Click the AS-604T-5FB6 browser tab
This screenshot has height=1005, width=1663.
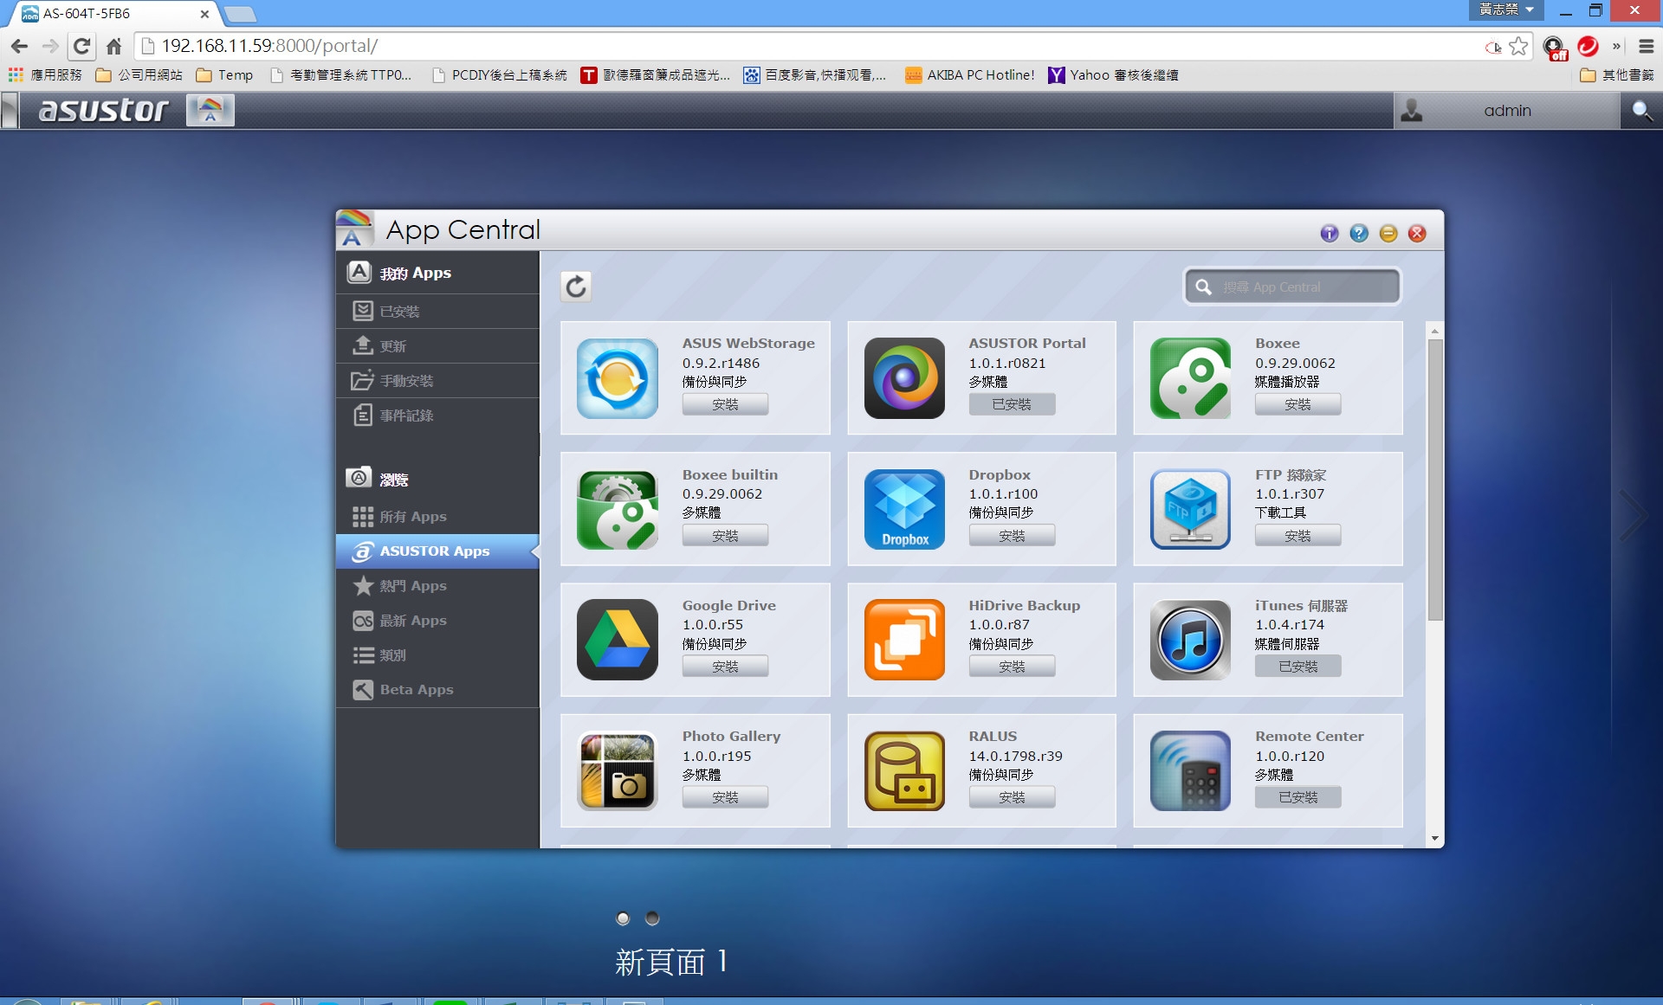click(x=113, y=14)
